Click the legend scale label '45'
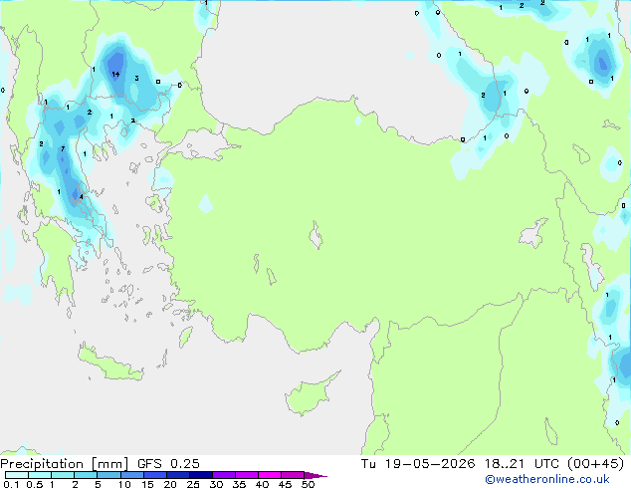This screenshot has width=631, height=488. click(285, 484)
